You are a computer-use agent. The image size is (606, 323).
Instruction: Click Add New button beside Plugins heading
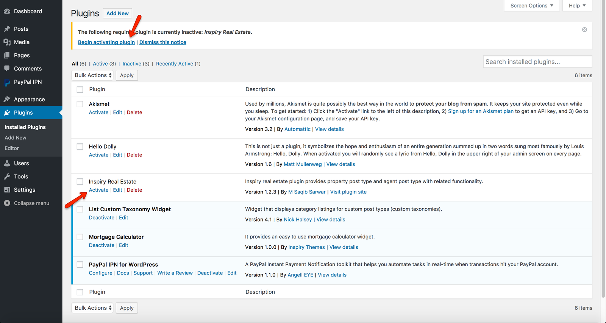pos(117,13)
